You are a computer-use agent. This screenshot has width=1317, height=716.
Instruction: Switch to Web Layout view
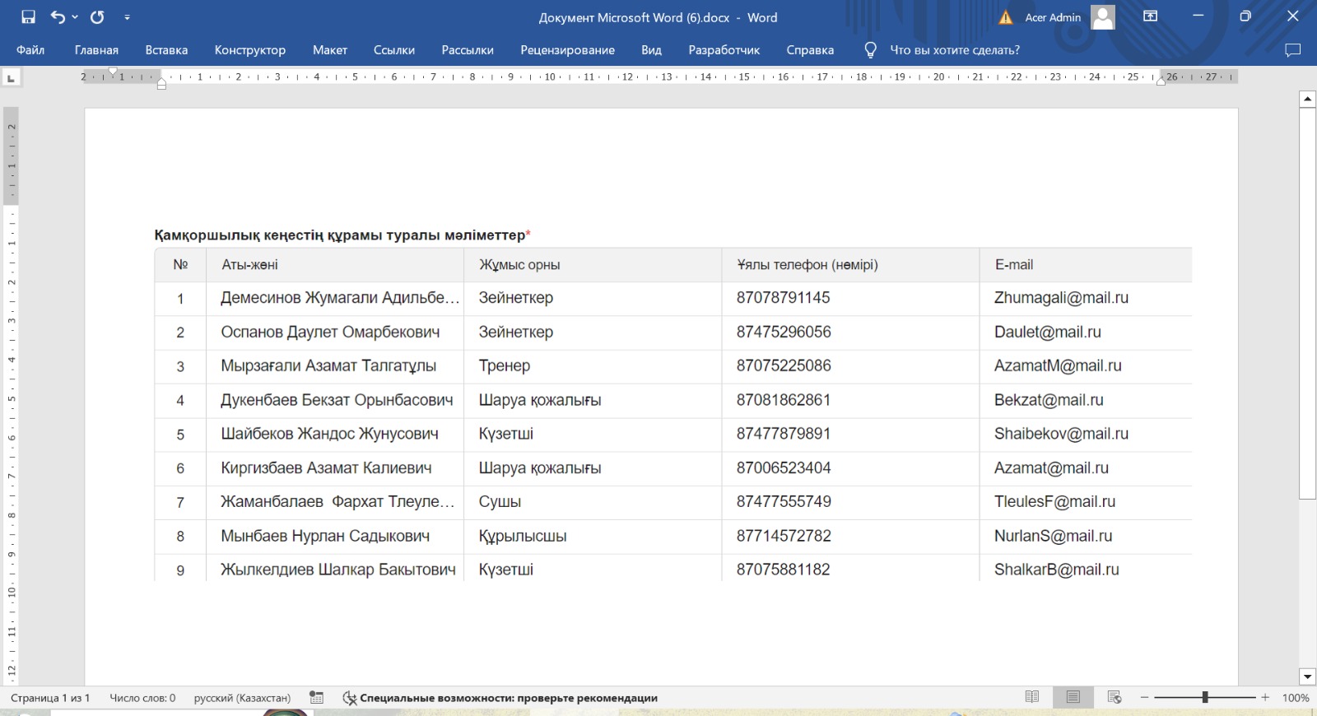1115,697
